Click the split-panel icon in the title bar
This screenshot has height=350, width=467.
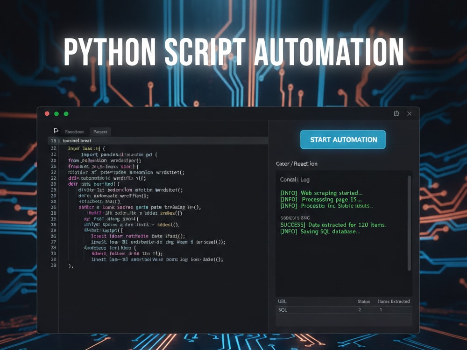point(396,113)
